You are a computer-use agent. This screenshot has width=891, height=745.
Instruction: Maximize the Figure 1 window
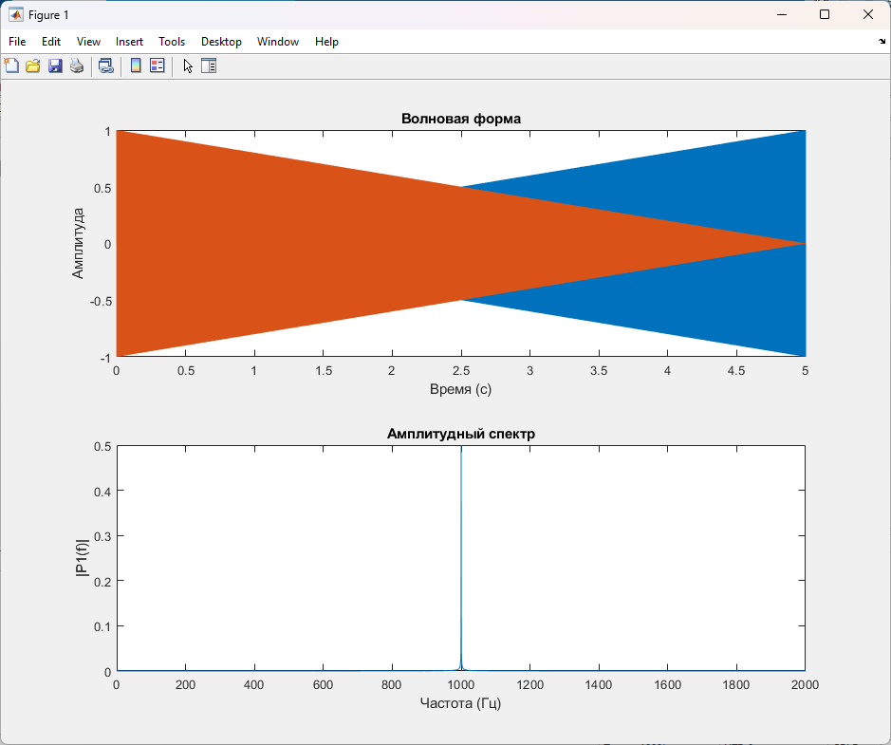[825, 15]
